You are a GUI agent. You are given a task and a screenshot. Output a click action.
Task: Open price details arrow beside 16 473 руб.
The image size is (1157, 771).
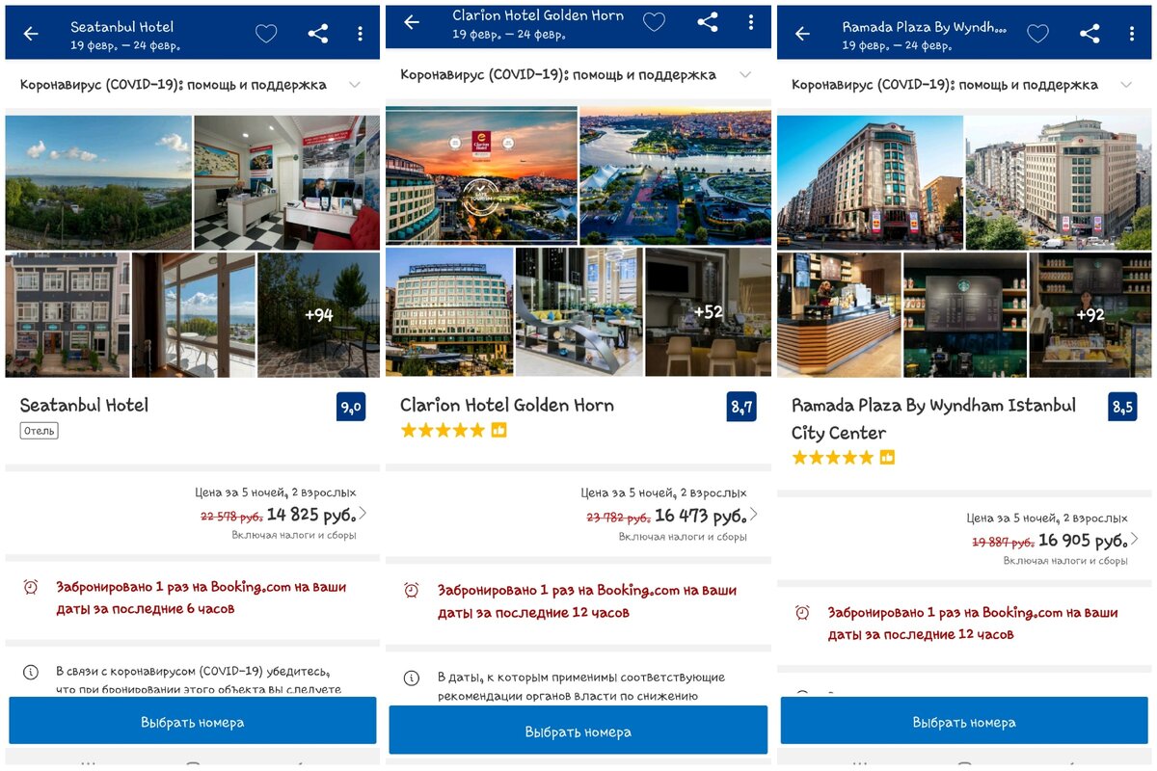point(754,514)
